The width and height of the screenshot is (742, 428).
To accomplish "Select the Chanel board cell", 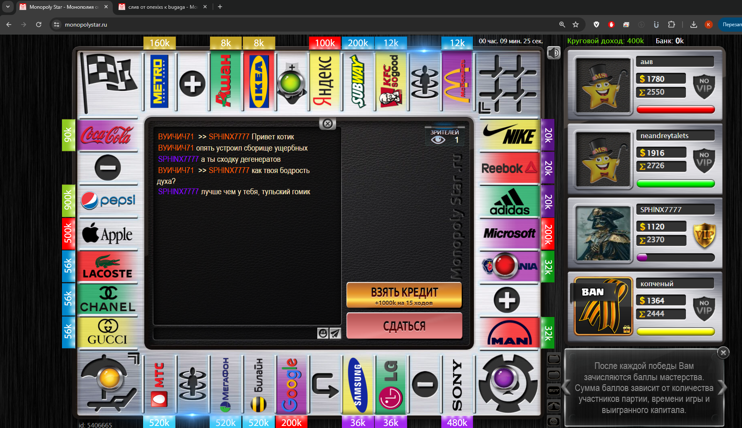I will [x=108, y=299].
